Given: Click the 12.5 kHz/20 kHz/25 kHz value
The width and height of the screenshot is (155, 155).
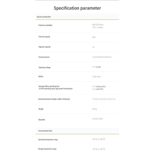Looking at the screenshot, I should click(102, 57).
